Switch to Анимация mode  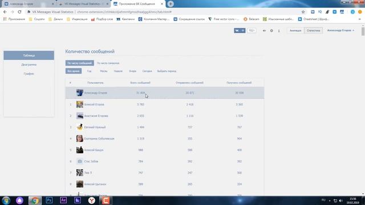click(x=295, y=30)
